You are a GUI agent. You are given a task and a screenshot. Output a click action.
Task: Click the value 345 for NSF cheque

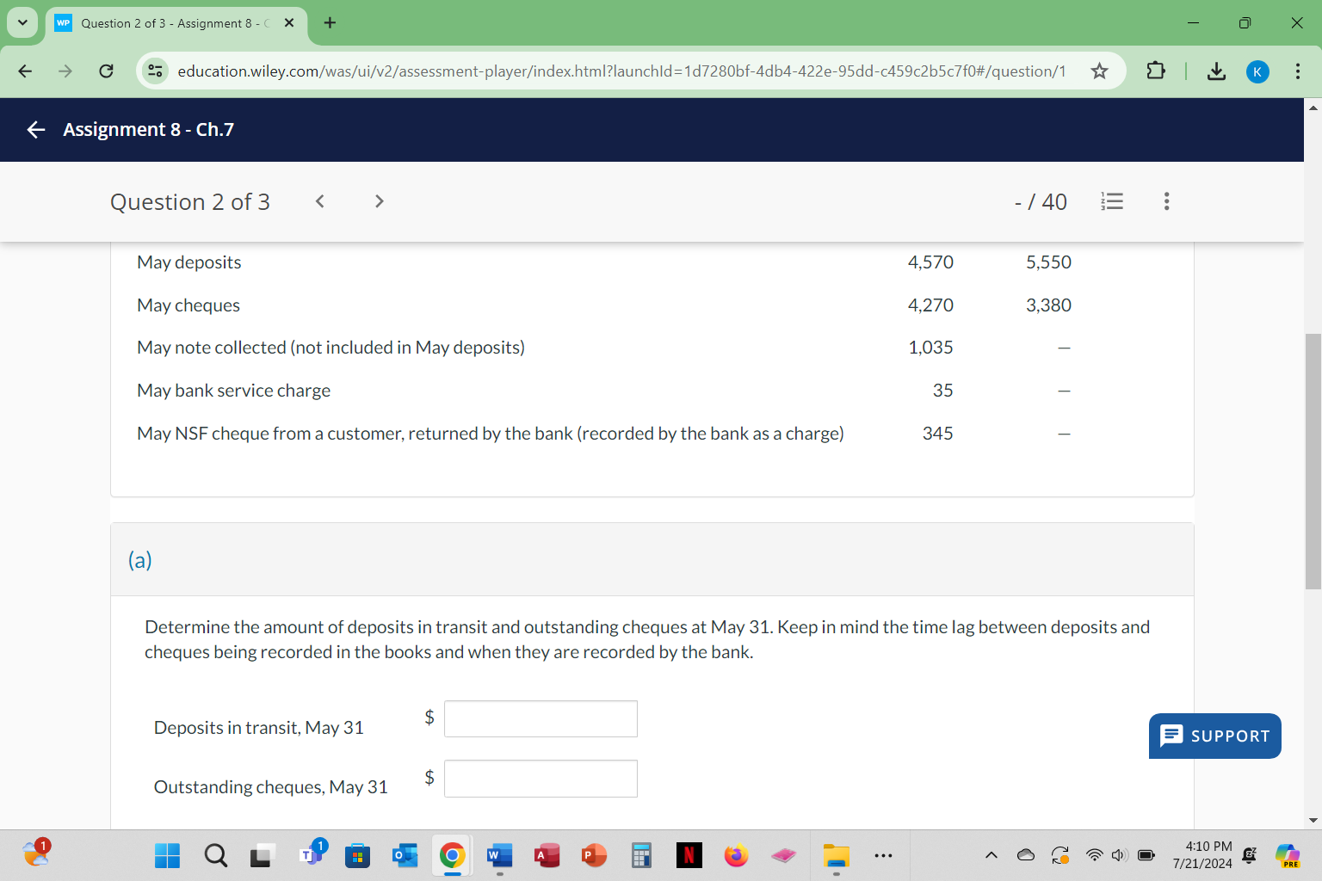937,434
